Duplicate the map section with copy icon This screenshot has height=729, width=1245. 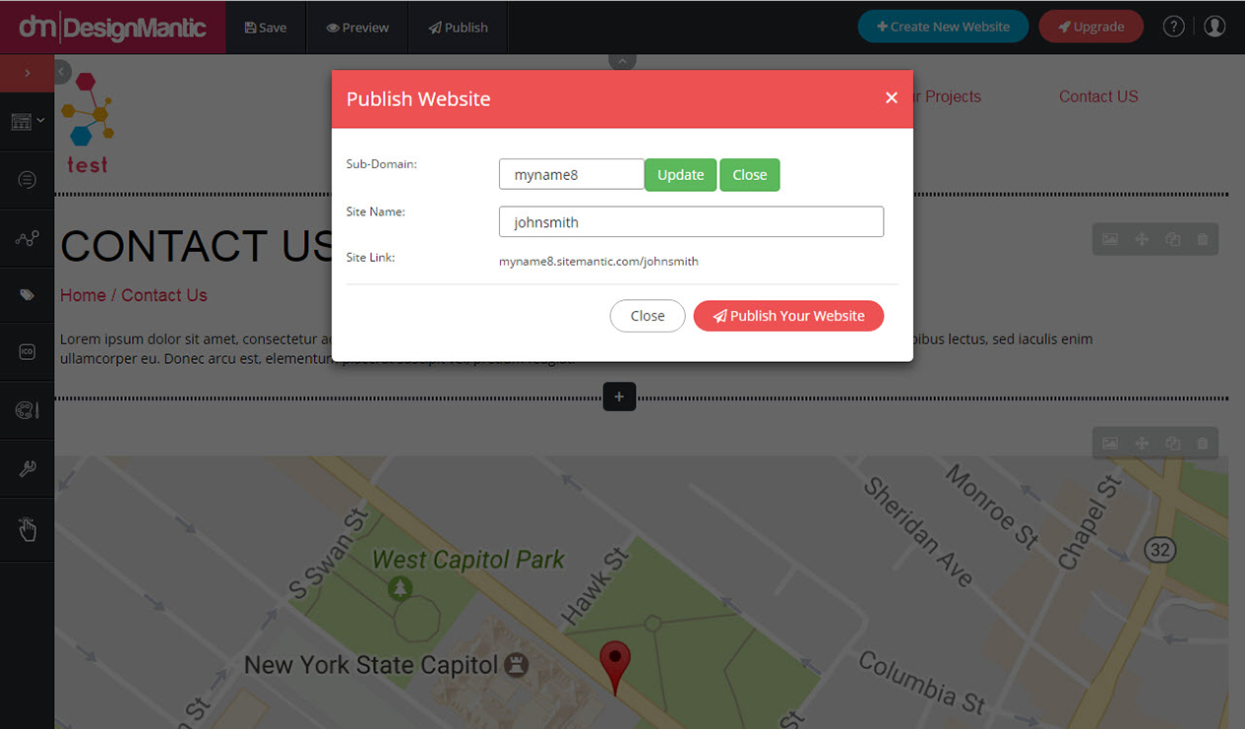pyautogui.click(x=1171, y=443)
